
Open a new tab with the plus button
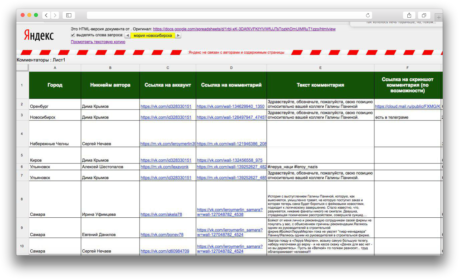(x=439, y=17)
